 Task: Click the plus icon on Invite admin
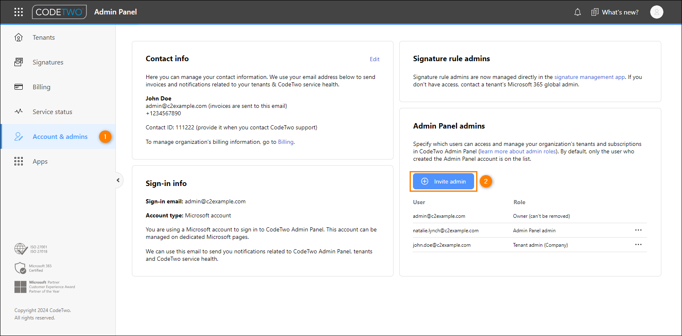424,181
